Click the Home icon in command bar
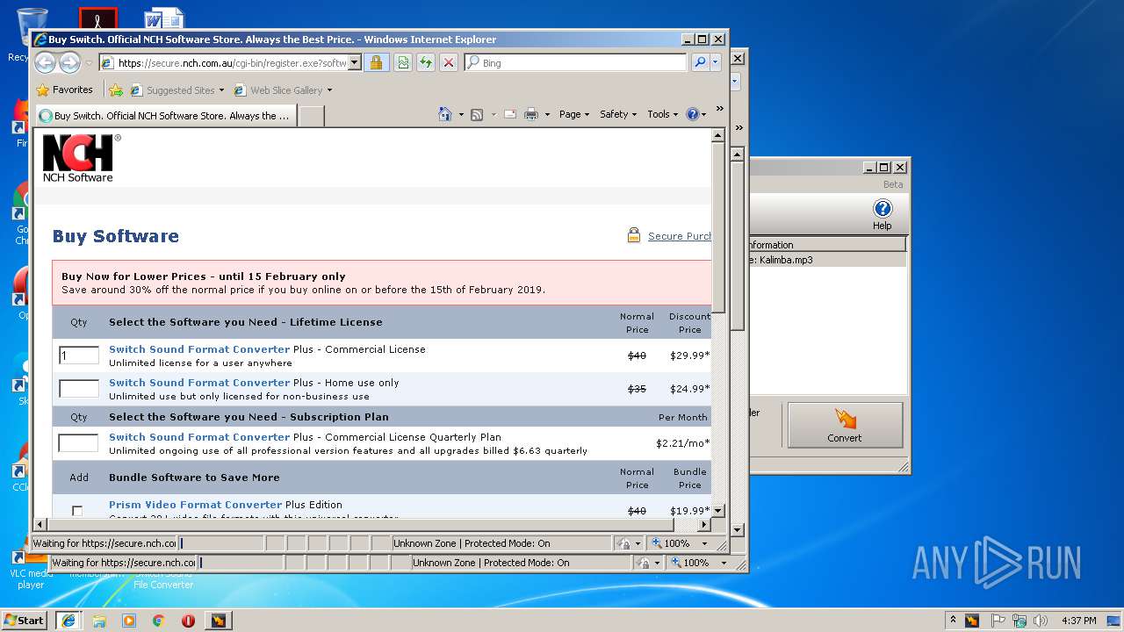Screen dimensions: 1124x632 click(x=445, y=114)
